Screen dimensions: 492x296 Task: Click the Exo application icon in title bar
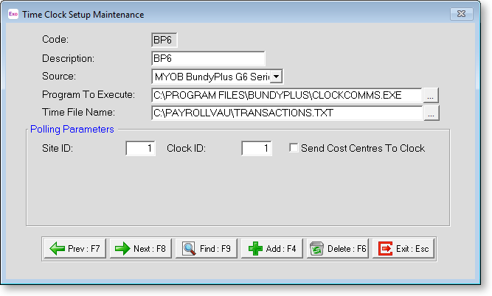[x=13, y=14]
